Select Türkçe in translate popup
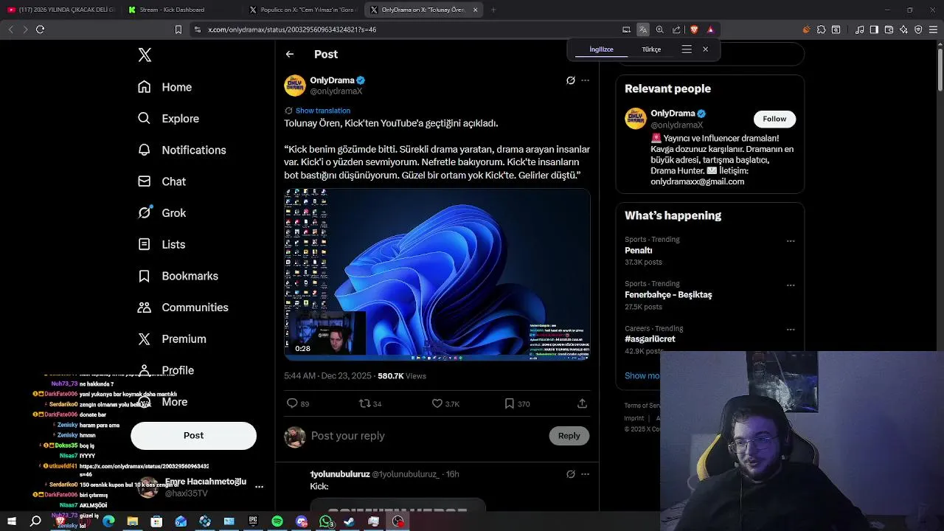Image resolution: width=944 pixels, height=531 pixels. 651,49
